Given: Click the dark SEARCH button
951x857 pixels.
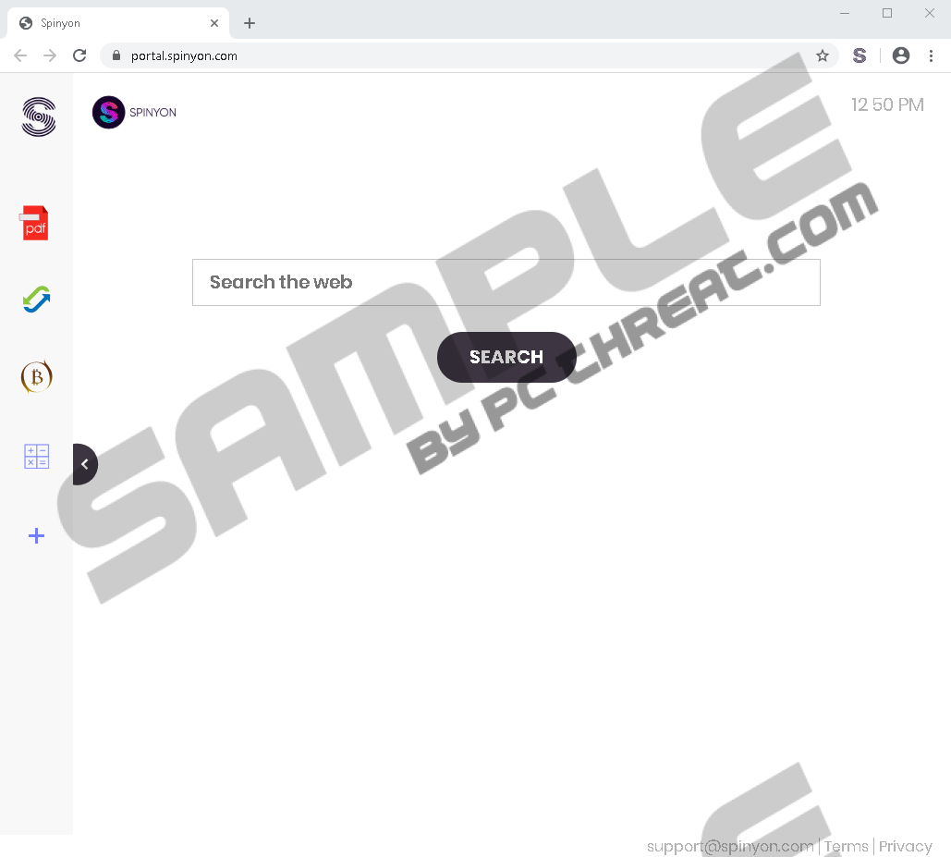Looking at the screenshot, I should point(506,357).
